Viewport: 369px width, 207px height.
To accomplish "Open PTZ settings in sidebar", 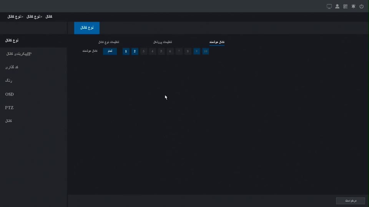I will click(x=9, y=108).
